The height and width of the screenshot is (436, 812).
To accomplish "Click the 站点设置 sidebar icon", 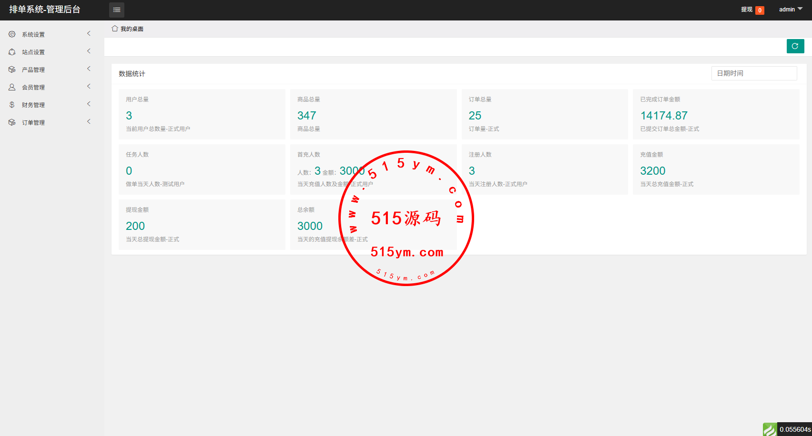I will click(x=12, y=52).
